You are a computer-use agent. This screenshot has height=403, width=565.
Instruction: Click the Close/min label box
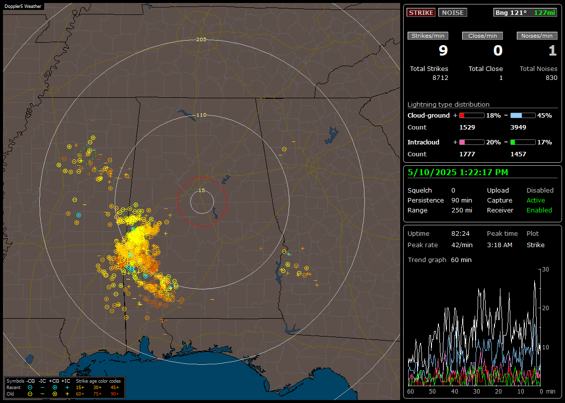pos(483,36)
